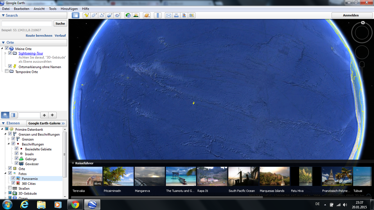Show sunlight across the landscape icon

pyautogui.click(x=136, y=15)
